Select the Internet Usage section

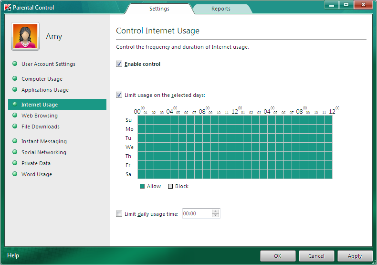[57, 105]
